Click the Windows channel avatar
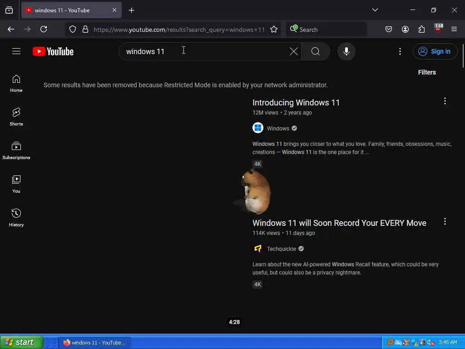Viewport: 465px width, 349px height. pos(258,128)
